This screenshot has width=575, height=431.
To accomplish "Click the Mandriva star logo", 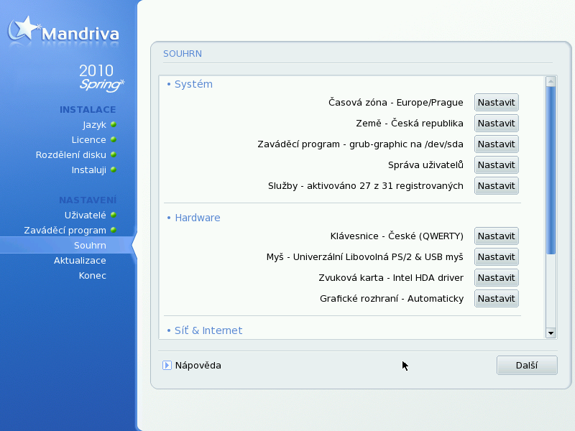I will coord(24,29).
